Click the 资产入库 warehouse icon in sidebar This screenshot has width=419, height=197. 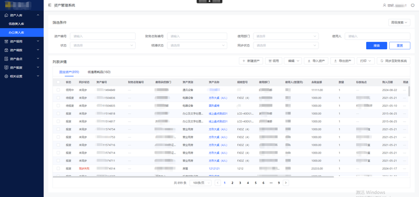click(x=6, y=15)
